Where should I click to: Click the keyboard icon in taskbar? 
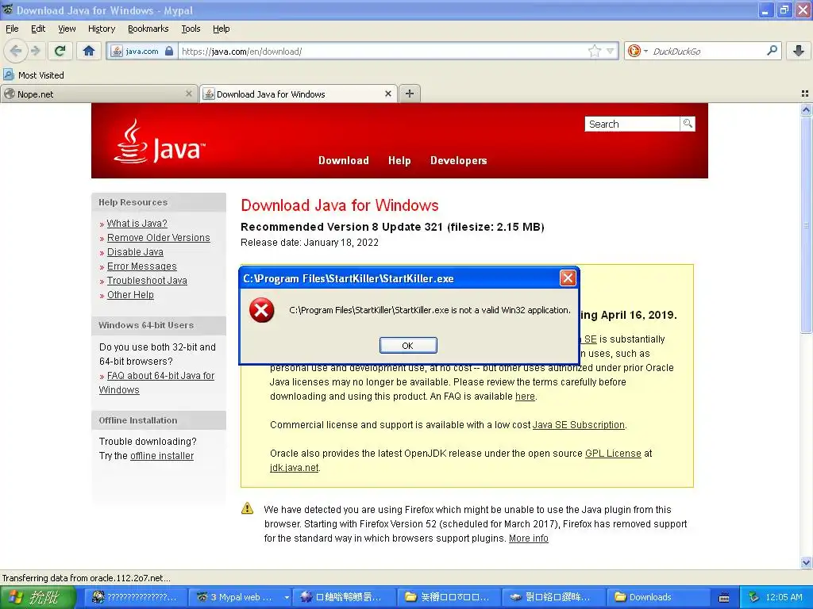click(724, 598)
